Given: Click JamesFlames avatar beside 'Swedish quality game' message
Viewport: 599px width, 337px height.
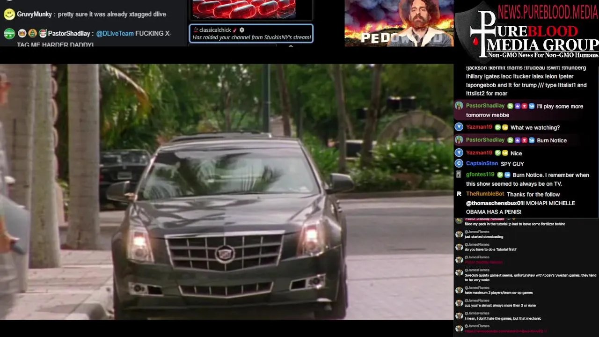Looking at the screenshot, I should [x=459, y=273].
